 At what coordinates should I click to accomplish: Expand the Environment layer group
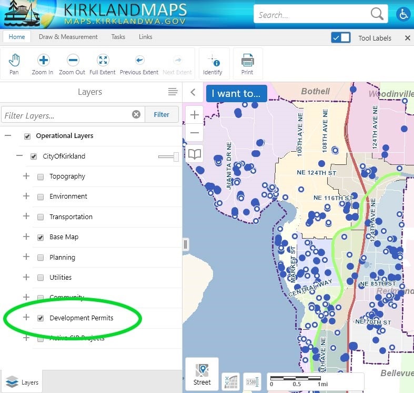point(26,196)
